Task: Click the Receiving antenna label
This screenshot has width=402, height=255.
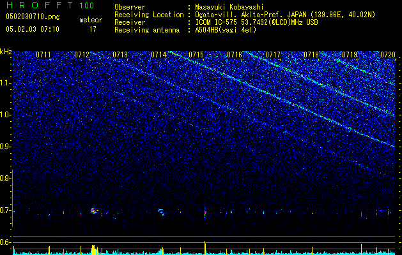Action: point(147,30)
